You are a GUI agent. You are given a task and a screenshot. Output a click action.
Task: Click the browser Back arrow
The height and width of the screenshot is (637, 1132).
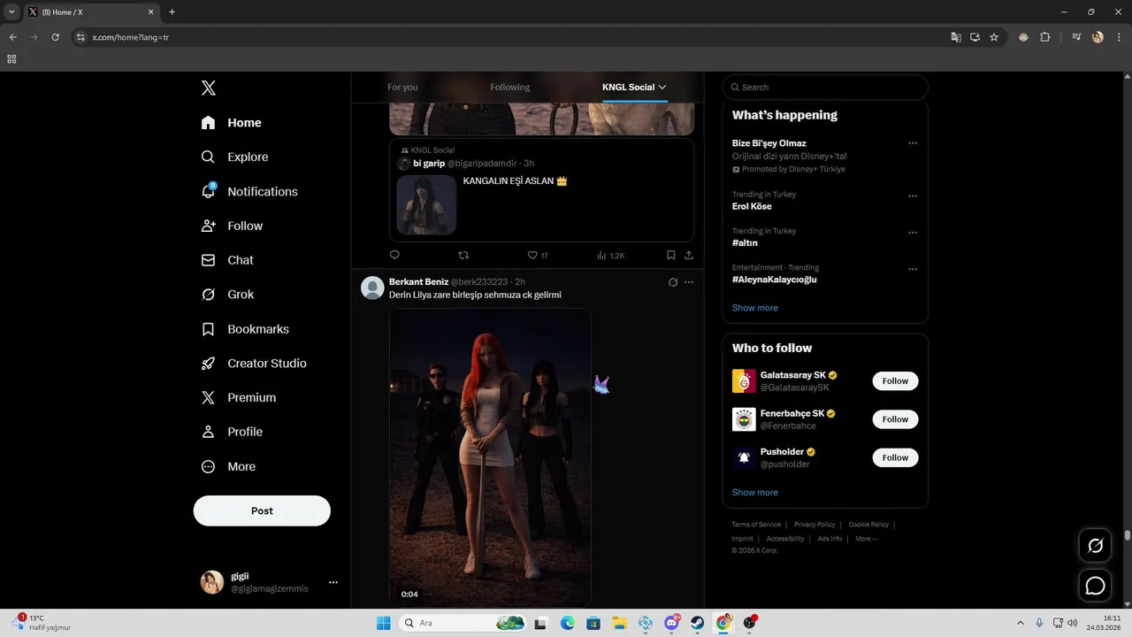12,37
